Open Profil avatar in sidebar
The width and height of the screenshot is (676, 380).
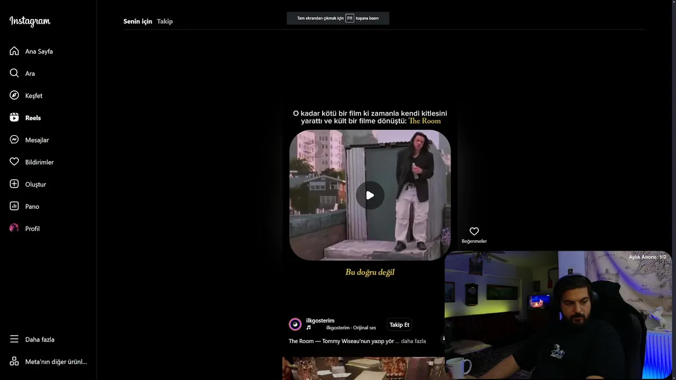(14, 229)
